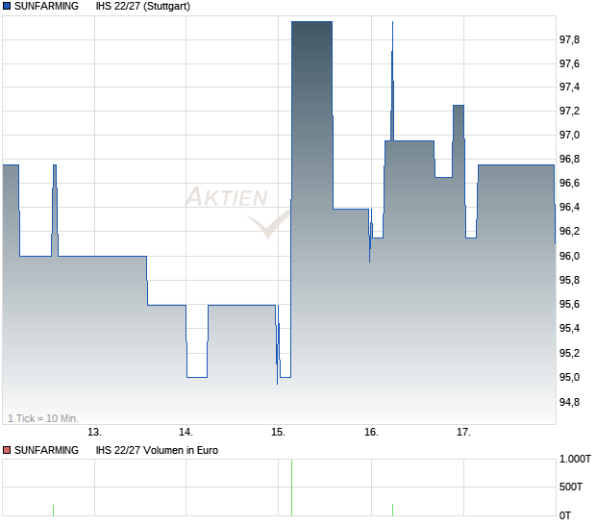
Task: Click the 96,6 price axis label
Action: coord(569,184)
